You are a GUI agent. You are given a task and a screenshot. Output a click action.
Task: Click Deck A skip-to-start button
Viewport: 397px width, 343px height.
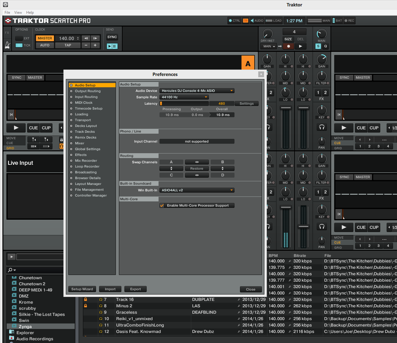point(11,114)
